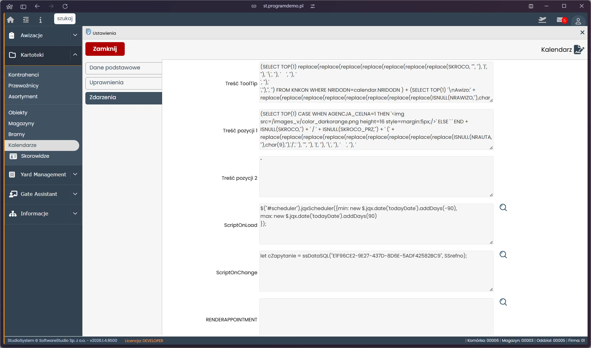This screenshot has width=591, height=348.
Task: Open Magazyny in the sidebar
Action: click(x=21, y=123)
